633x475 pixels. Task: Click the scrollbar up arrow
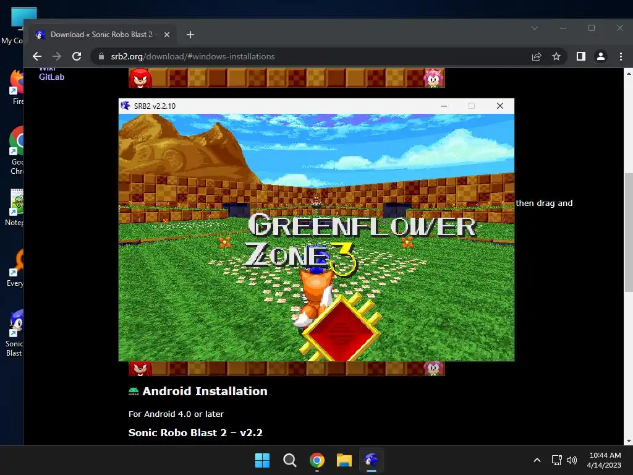click(629, 74)
